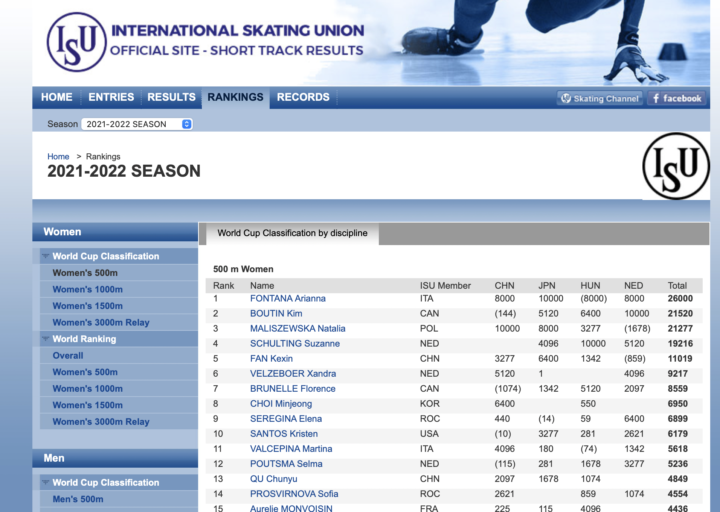The width and height of the screenshot is (720, 512).
Task: Open the RESULTS menu
Action: pos(171,97)
